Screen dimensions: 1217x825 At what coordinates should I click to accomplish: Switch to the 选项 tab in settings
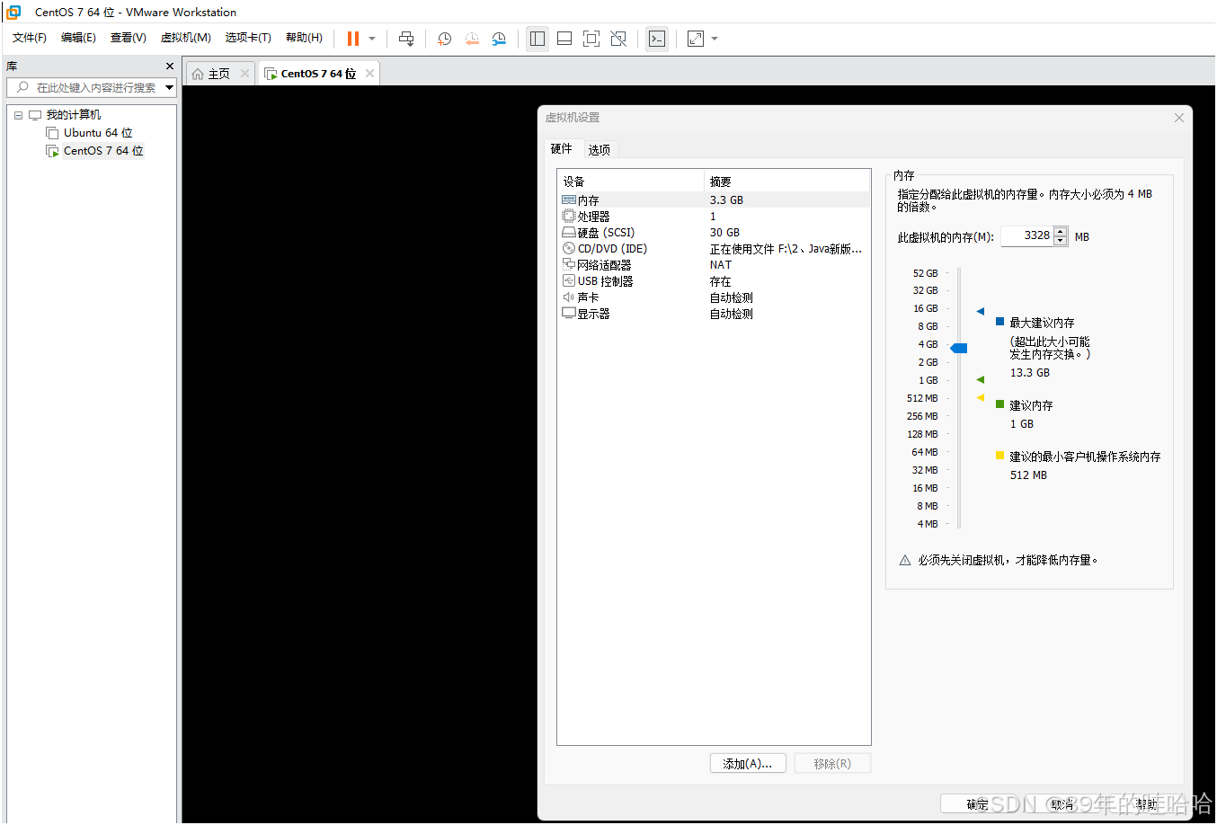(600, 150)
